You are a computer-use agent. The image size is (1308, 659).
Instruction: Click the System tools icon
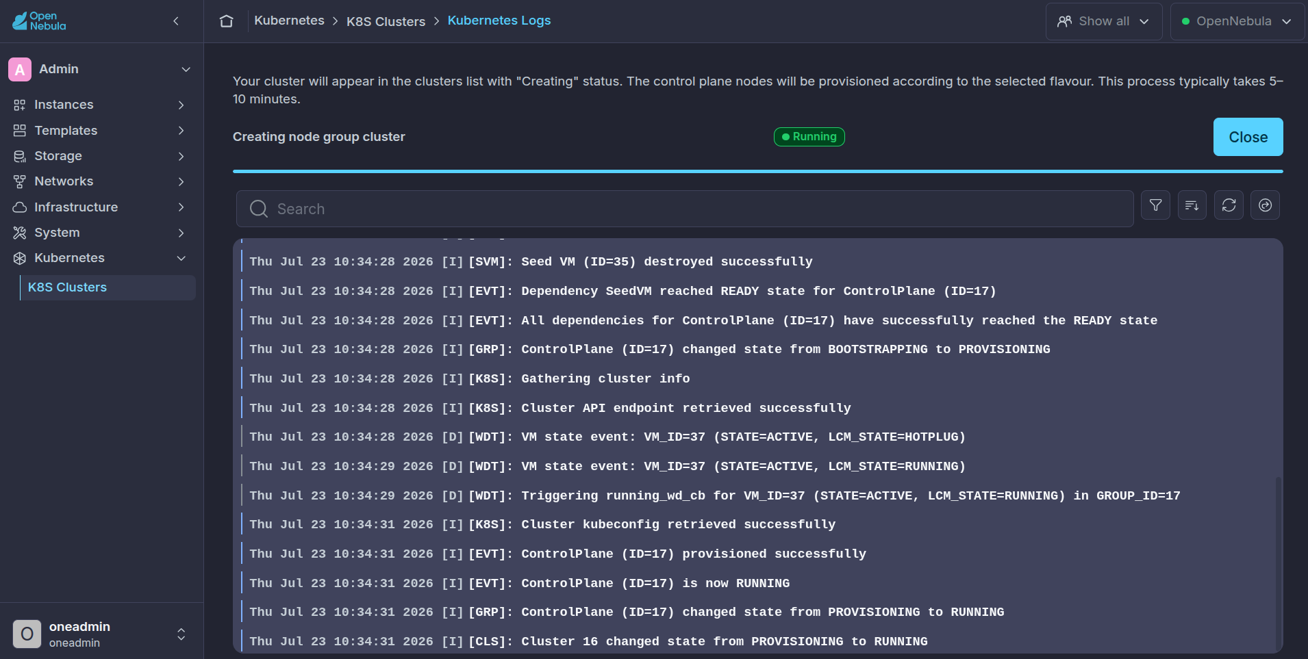(x=20, y=233)
